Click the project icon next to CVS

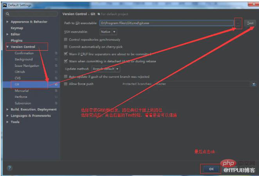click(56, 78)
